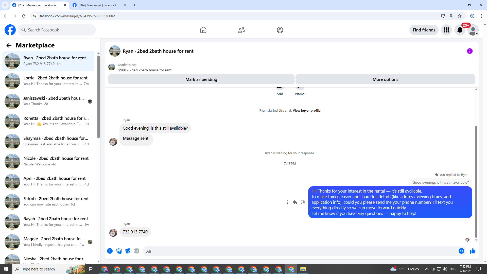Send a thumbs up like
This screenshot has height=274, width=487.
tap(472, 251)
